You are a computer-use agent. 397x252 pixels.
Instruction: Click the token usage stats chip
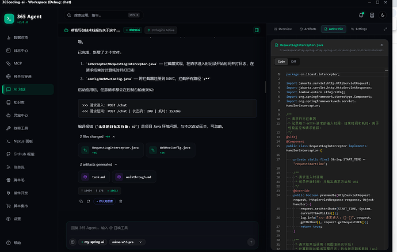point(100,190)
